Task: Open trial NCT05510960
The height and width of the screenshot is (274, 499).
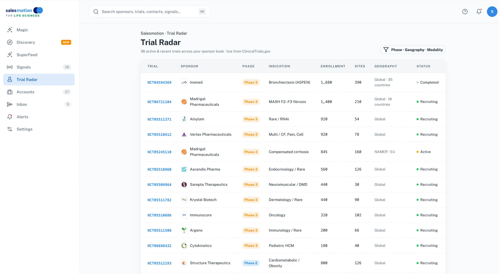Action: point(159,170)
